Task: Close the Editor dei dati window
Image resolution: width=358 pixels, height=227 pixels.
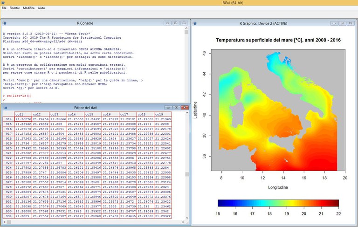Action: [184, 107]
